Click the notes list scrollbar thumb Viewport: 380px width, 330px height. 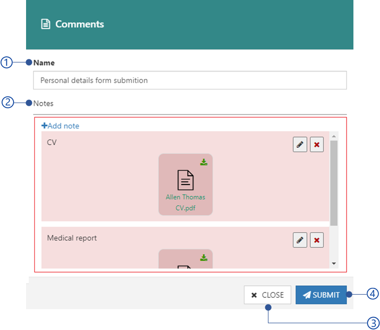(334, 182)
